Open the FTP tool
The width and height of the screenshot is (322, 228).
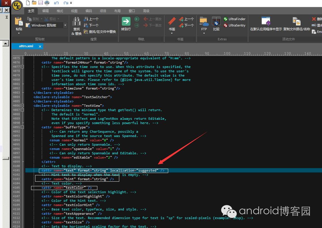204,24
